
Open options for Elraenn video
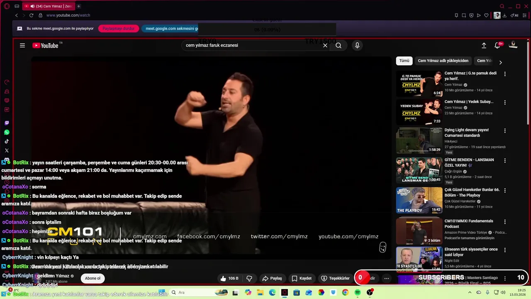[x=505, y=250]
